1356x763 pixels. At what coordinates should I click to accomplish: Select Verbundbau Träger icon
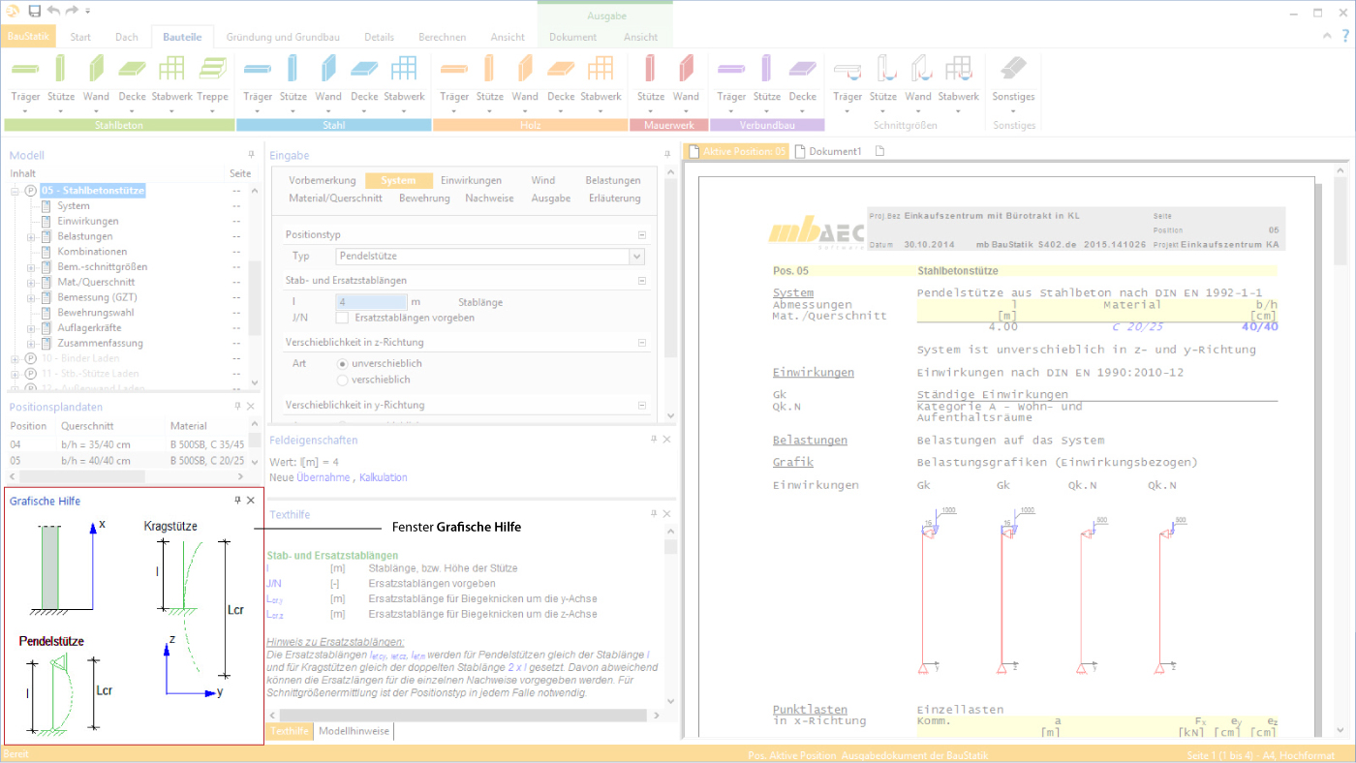pos(731,69)
